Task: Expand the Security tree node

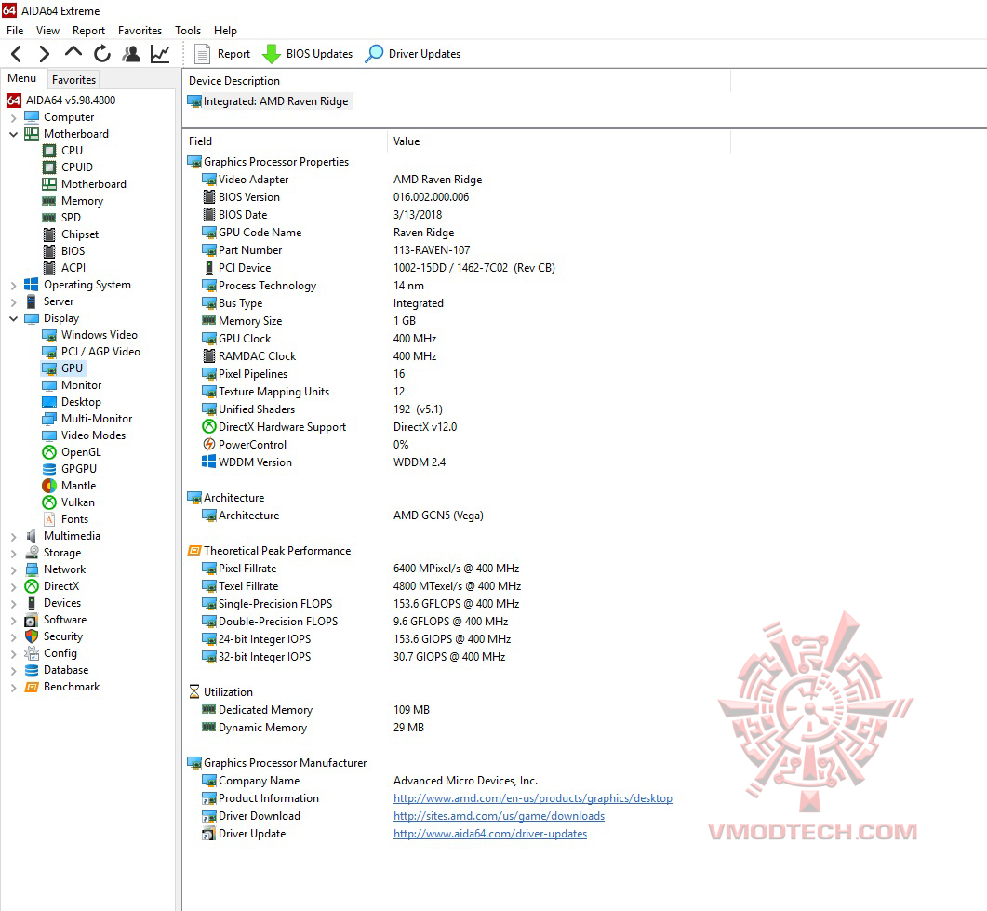Action: (x=14, y=637)
